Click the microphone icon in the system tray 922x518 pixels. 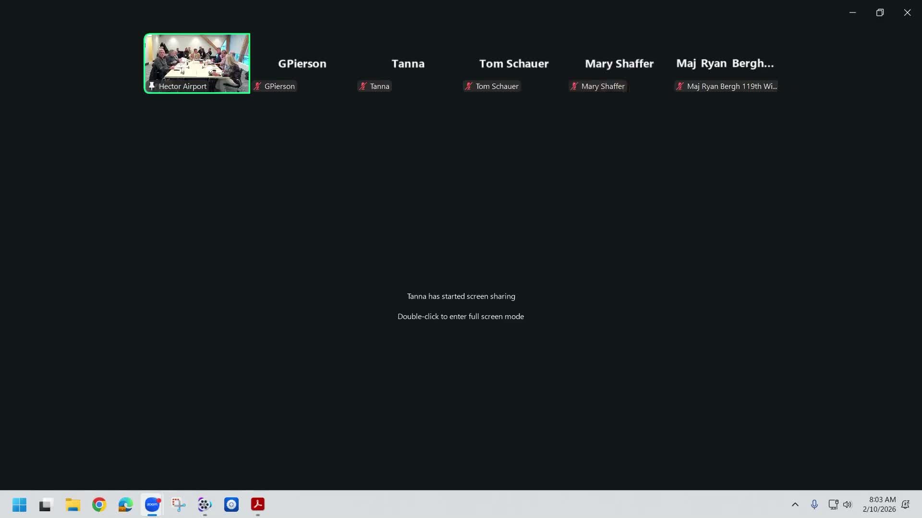[x=814, y=505]
